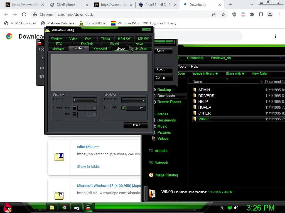This screenshot has width=285, height=213.
Task: Open the Bonzi BUDDY! bookmark
Action: pyautogui.click(x=93, y=23)
